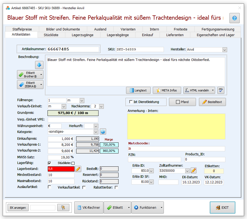Uncheck the Lagerfähig checkbox
This screenshot has height=219, width=247.
point(49,163)
